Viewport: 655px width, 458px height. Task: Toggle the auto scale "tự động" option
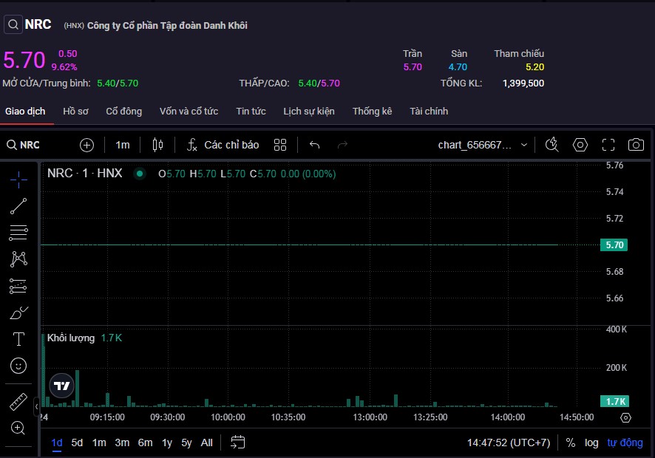click(625, 442)
